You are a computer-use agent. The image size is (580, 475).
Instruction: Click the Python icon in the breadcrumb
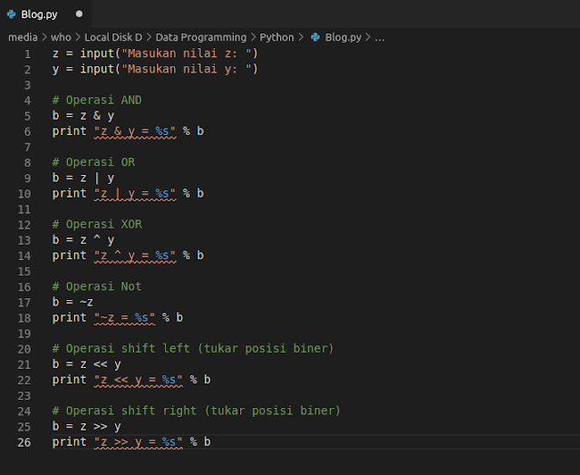pyautogui.click(x=315, y=37)
